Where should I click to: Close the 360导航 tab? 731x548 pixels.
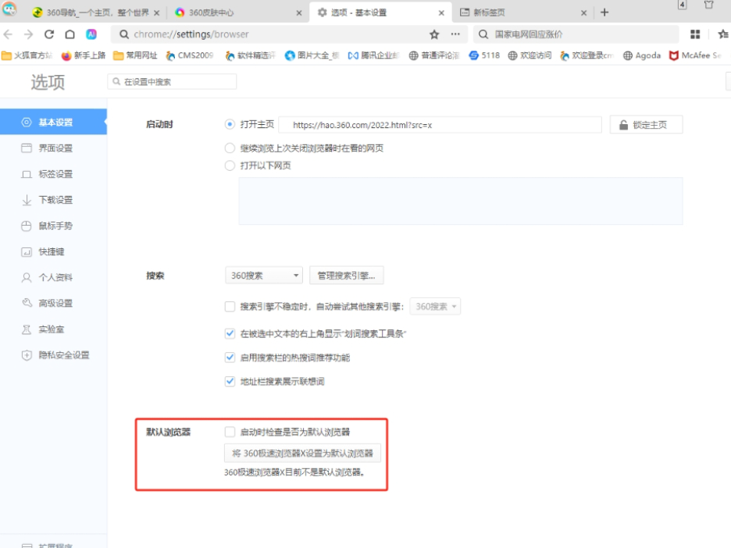(x=157, y=13)
